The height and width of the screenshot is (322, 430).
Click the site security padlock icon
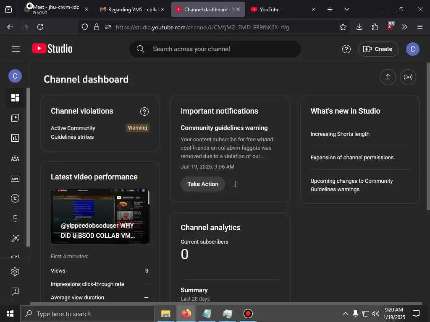(96, 27)
